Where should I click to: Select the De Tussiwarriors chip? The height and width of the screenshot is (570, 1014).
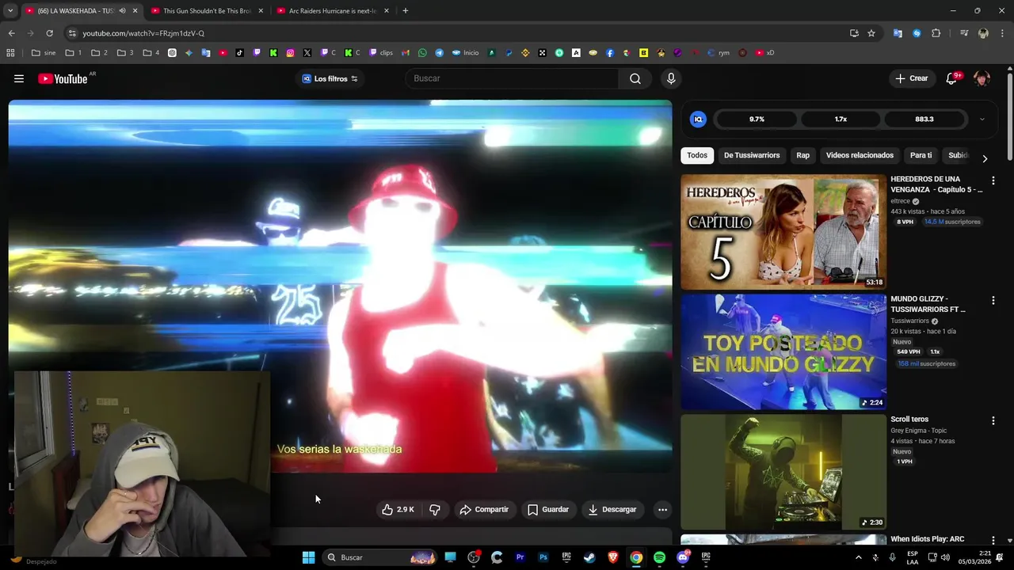point(752,155)
